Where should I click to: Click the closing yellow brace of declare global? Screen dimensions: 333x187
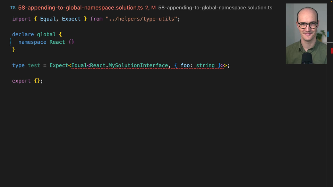[14, 50]
